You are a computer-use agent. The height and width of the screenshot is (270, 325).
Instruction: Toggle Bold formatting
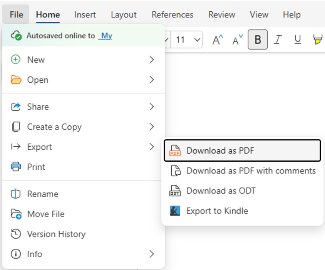click(258, 40)
